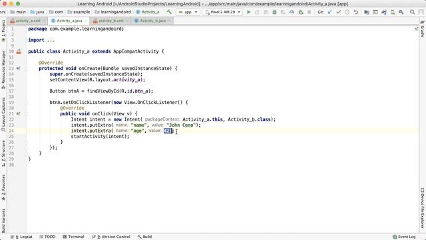Click the Git Rollback revert arrow icon
426x240 pixels.
point(355,12)
